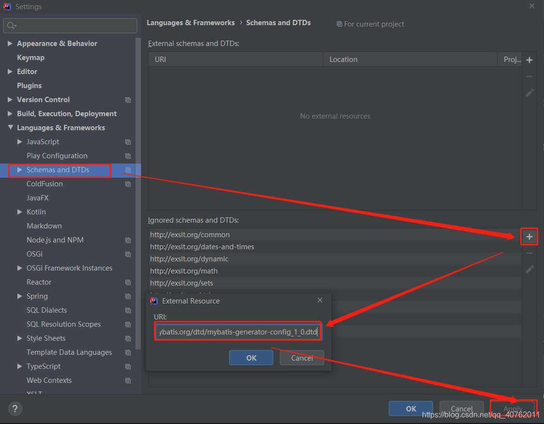Expand the Spring settings node
Viewport: 544px width, 424px height.
pos(19,296)
